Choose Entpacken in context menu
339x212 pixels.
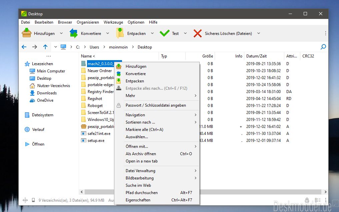(x=157, y=81)
